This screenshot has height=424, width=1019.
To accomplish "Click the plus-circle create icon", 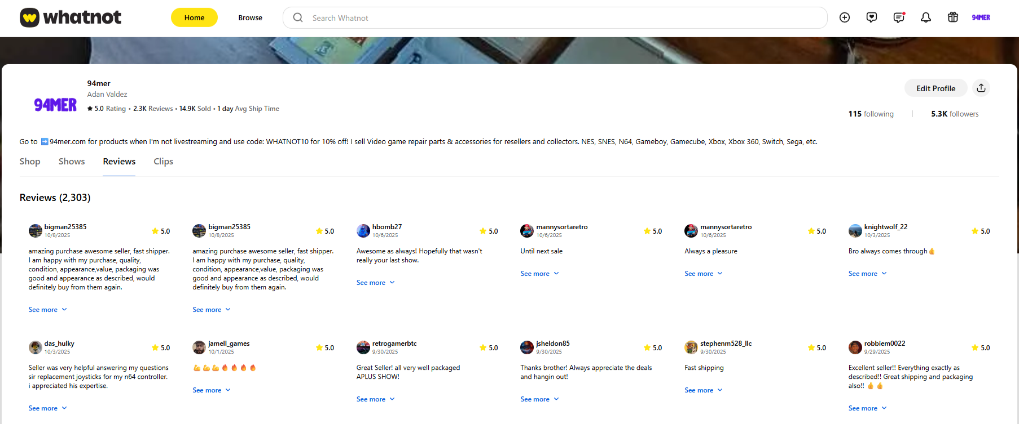I will point(845,17).
